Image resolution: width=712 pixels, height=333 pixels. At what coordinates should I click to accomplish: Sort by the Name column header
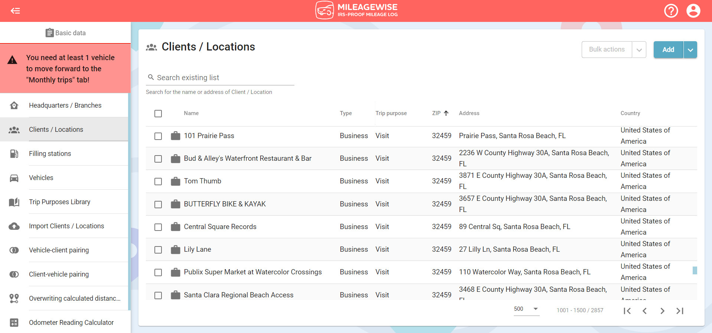click(191, 113)
